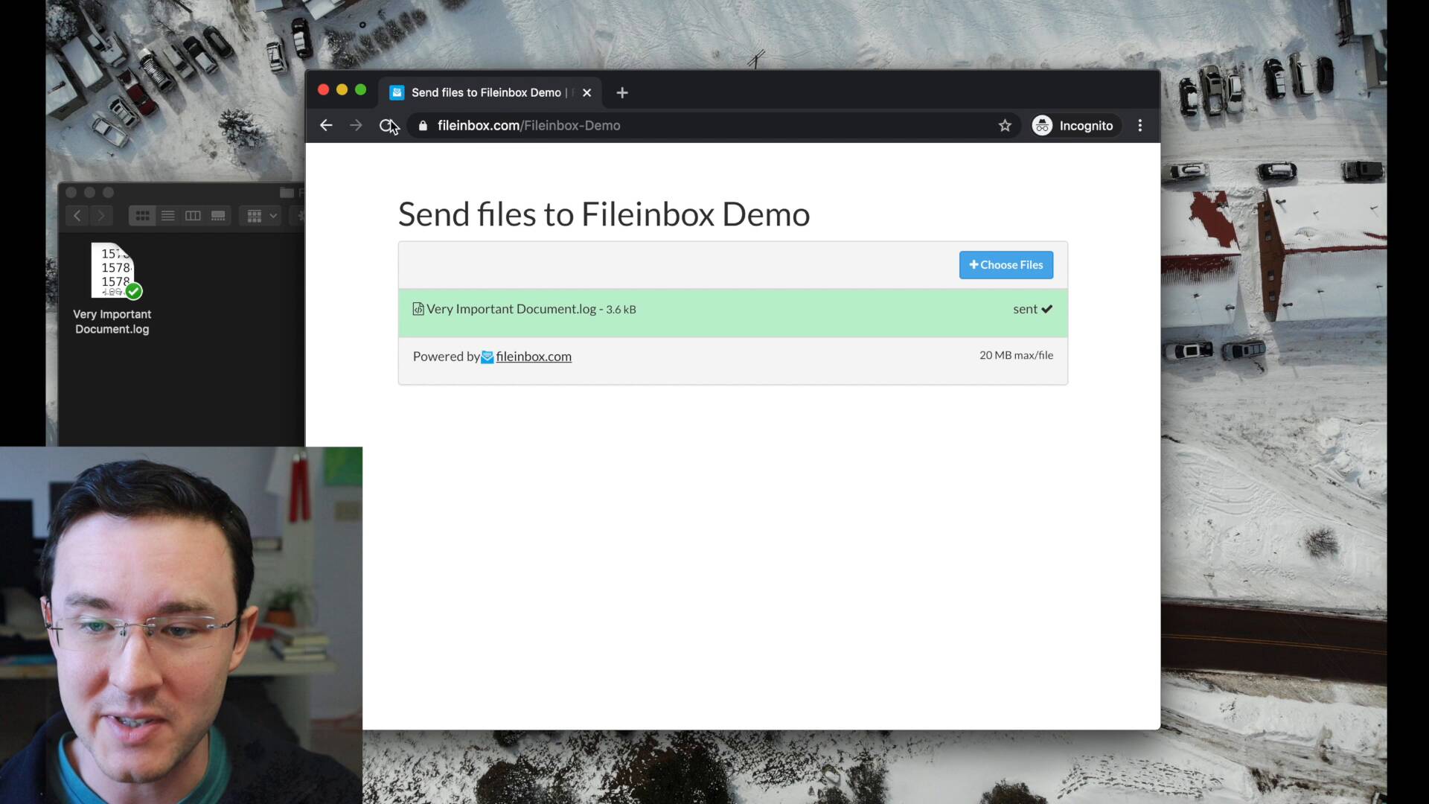This screenshot has width=1429, height=804.
Task: Open Finder group-by dropdown
Action: point(261,216)
